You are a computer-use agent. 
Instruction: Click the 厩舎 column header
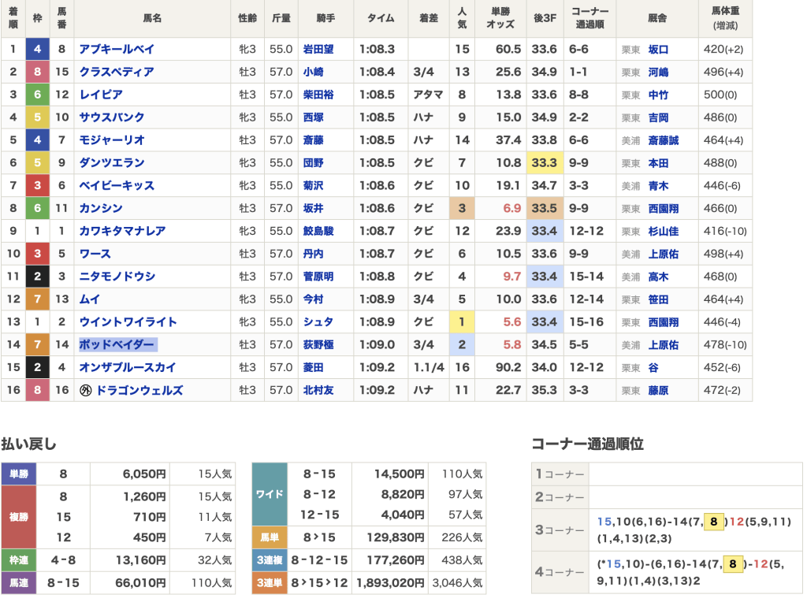[657, 18]
